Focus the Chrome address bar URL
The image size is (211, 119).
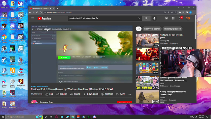tap(59, 13)
